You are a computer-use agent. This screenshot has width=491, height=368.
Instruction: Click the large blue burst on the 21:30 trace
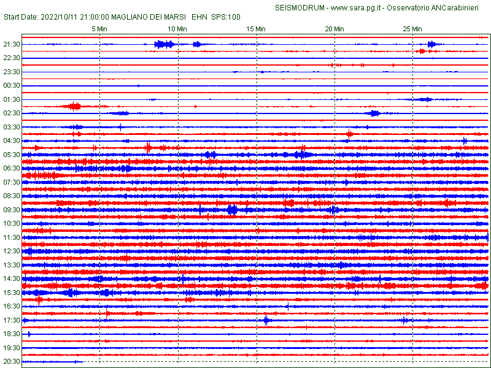[x=164, y=44]
